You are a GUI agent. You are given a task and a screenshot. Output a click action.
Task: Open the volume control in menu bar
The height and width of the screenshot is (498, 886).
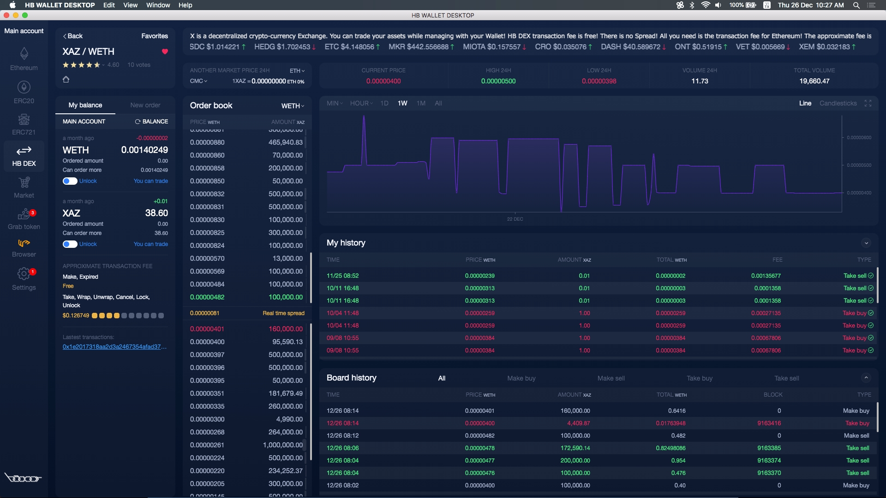[x=718, y=5]
